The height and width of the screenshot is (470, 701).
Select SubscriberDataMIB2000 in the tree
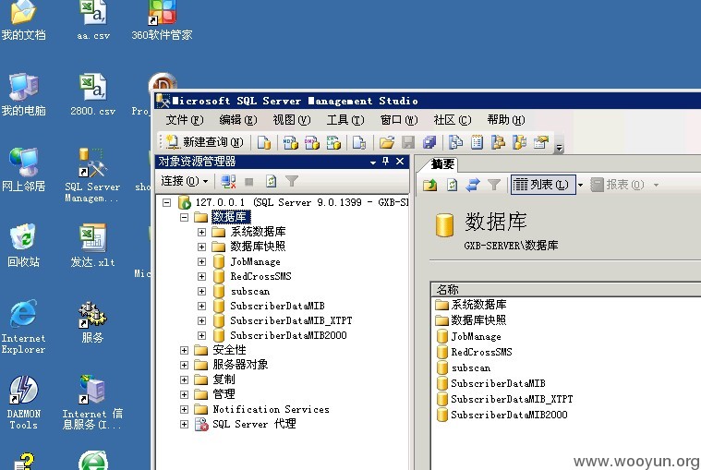(x=288, y=335)
